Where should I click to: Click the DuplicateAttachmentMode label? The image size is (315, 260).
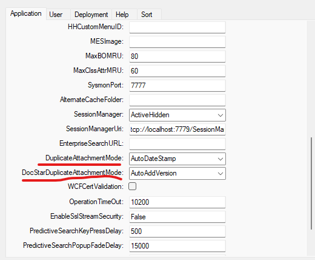(x=84, y=158)
